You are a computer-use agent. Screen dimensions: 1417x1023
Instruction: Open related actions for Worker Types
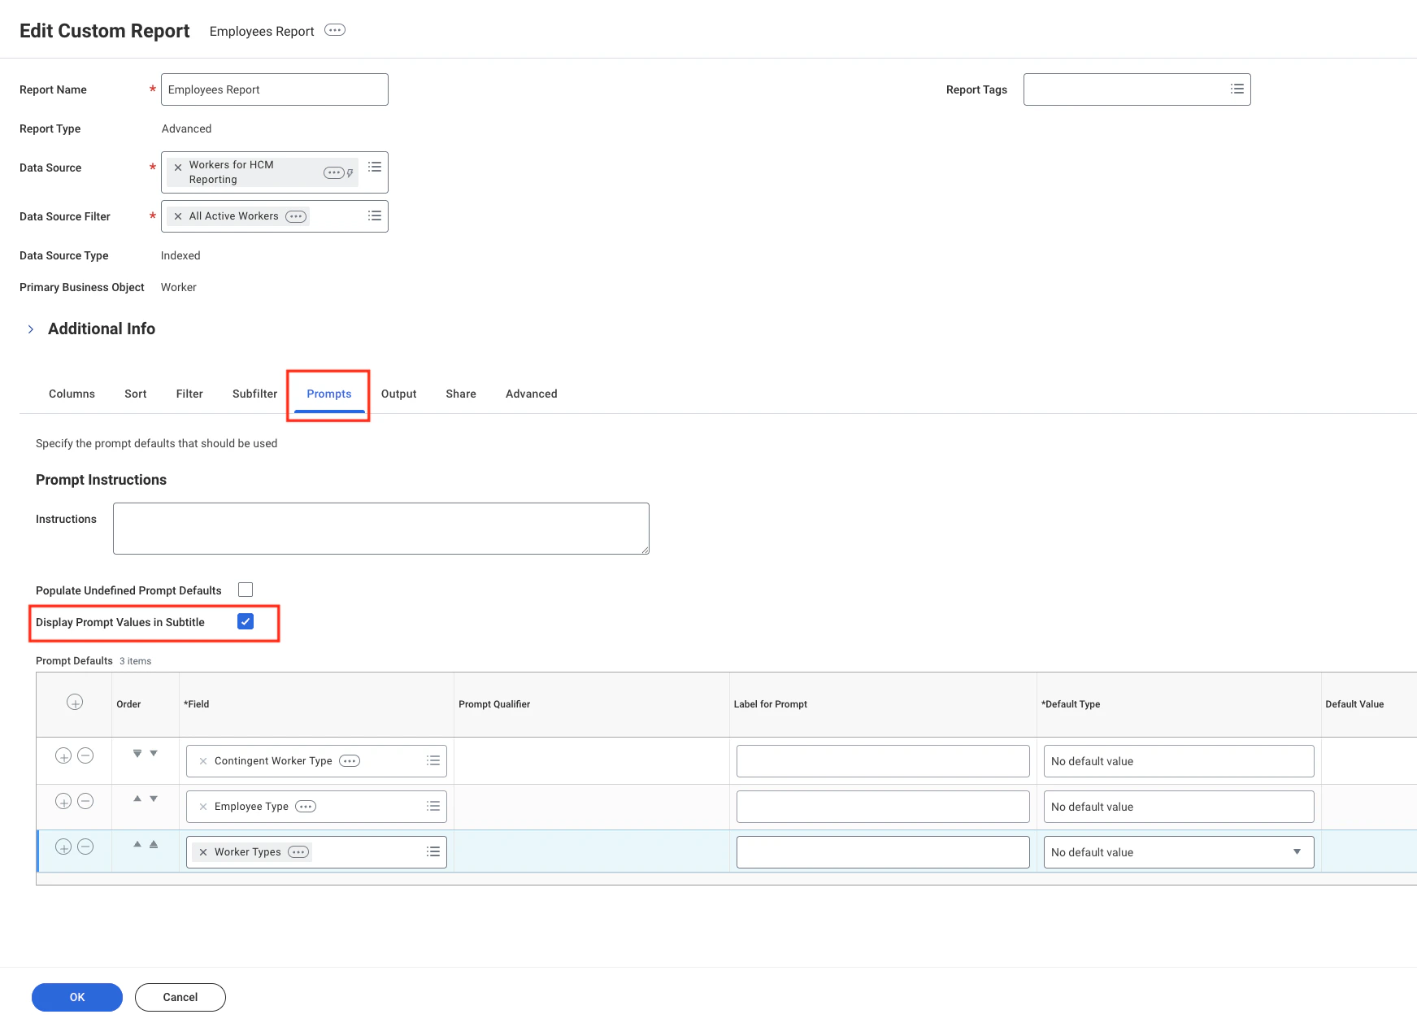point(298,852)
